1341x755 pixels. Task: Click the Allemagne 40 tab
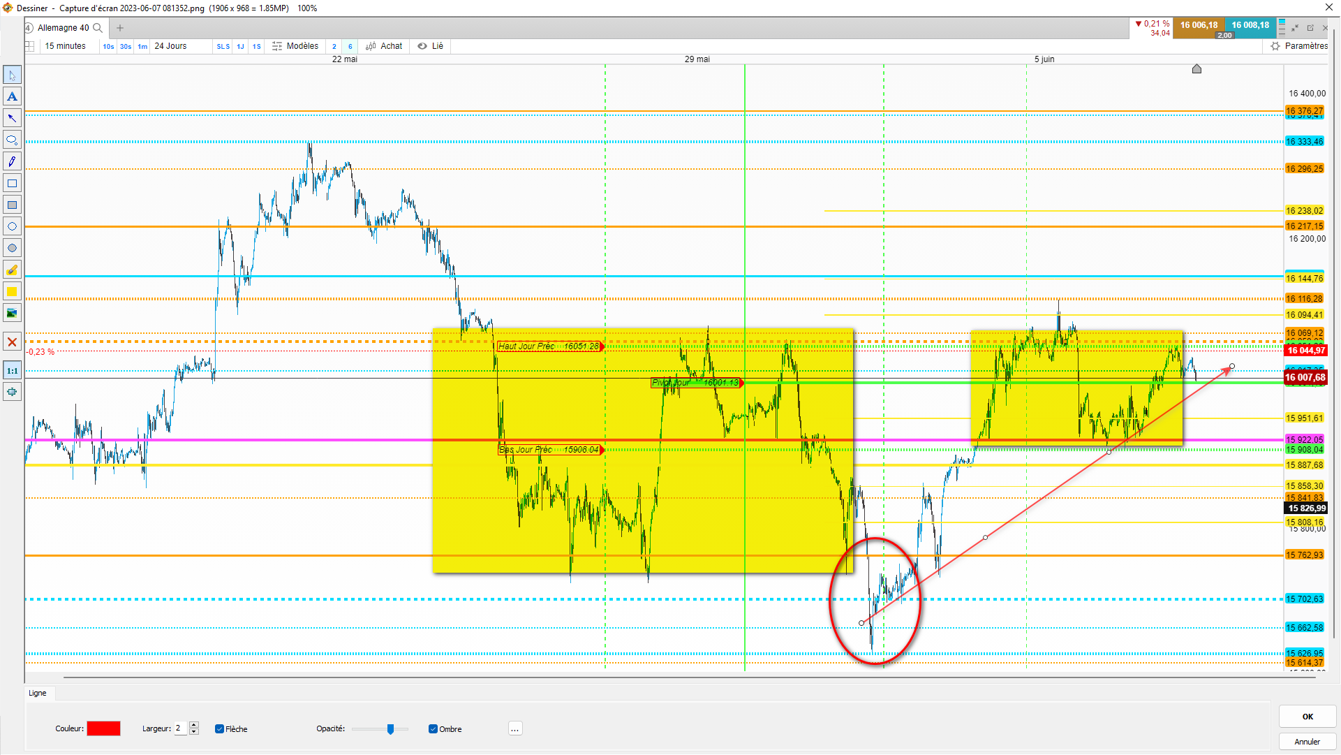(63, 28)
